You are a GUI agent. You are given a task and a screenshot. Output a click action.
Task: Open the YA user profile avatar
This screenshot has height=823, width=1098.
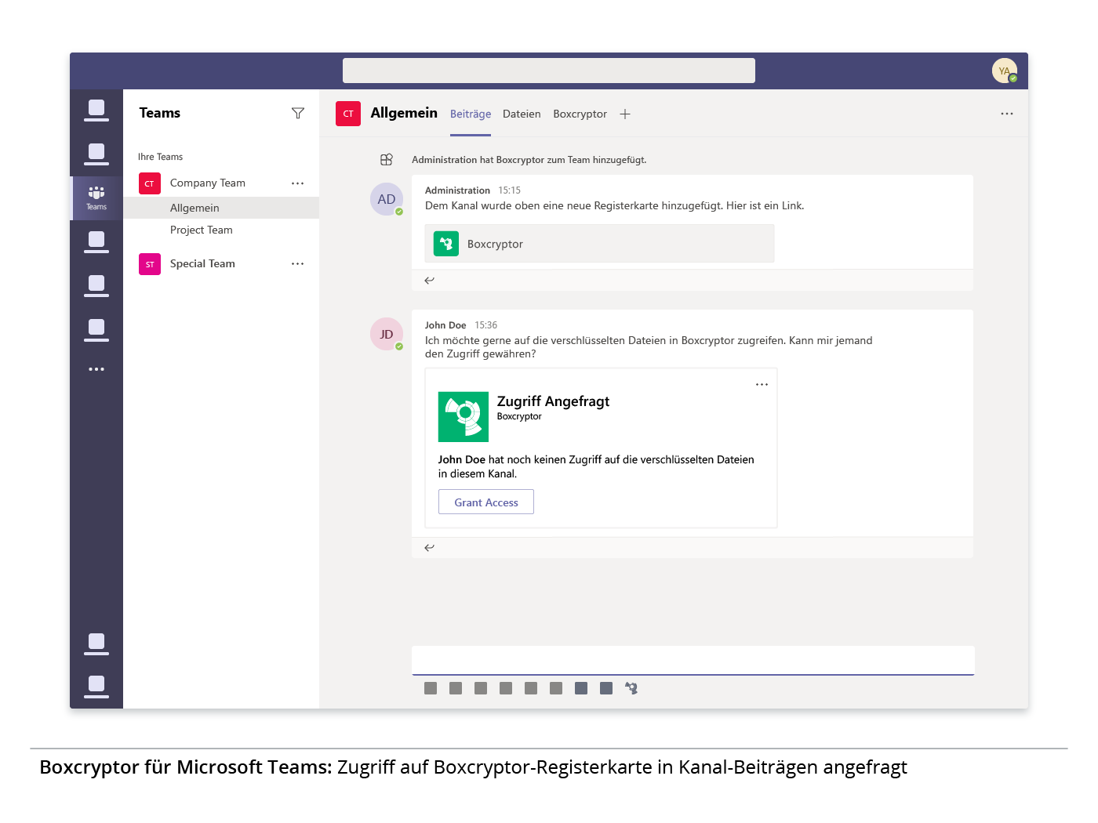1005,71
